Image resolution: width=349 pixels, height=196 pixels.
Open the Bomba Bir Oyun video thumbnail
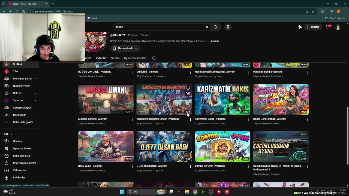pyautogui.click(x=222, y=146)
